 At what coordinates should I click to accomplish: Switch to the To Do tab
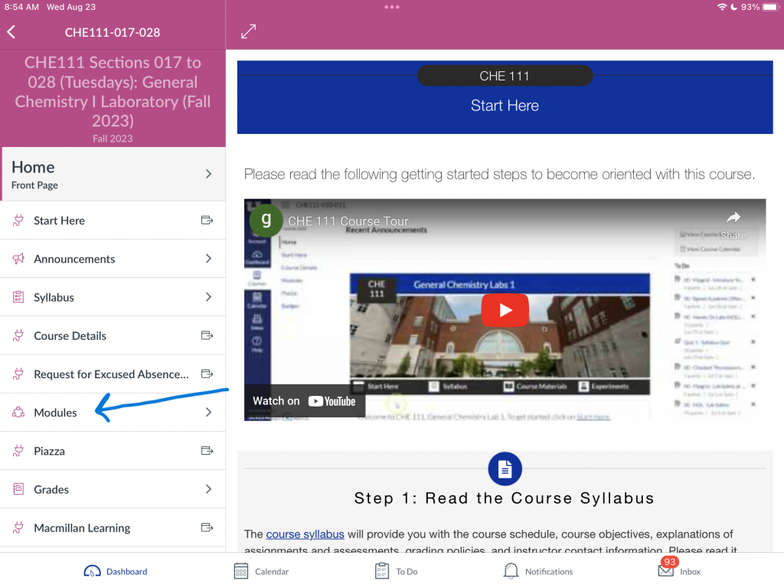click(397, 571)
